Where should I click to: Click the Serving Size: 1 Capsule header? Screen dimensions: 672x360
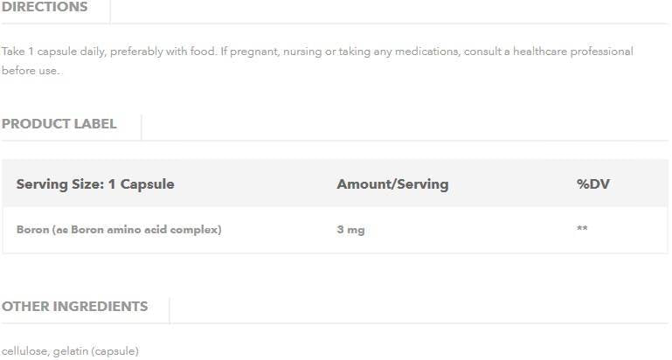tap(95, 184)
